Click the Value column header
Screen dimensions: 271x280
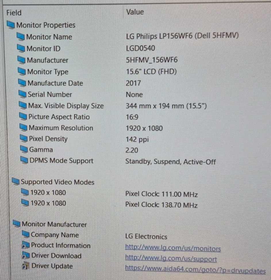pos(135,12)
